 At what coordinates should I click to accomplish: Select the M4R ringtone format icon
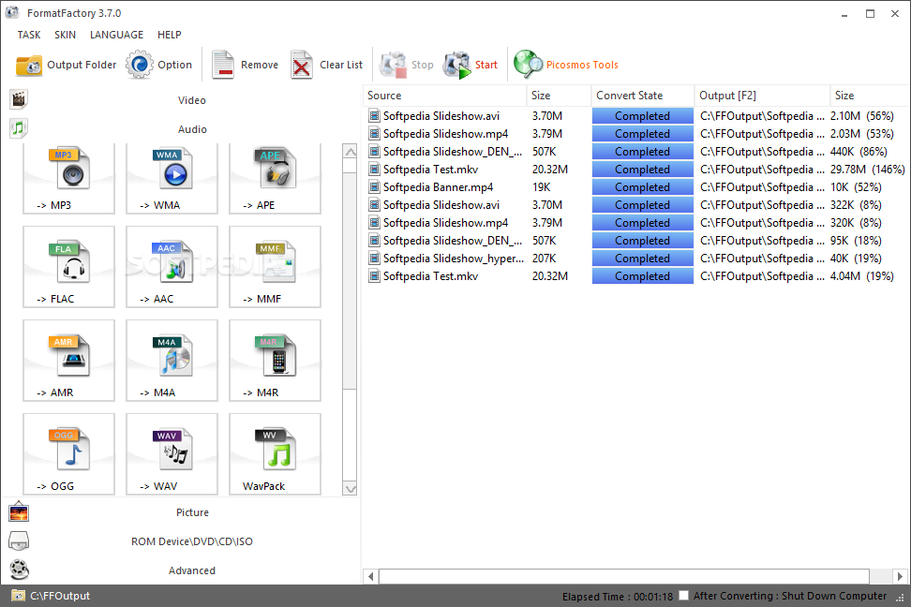(x=275, y=360)
